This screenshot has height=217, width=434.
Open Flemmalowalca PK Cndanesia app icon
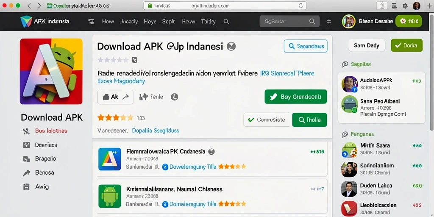pyautogui.click(x=110, y=159)
